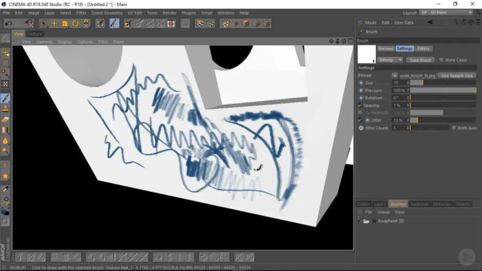Image resolution: width=482 pixels, height=271 pixels.
Task: Open the Group menu in Brushes panel
Action: pos(383,212)
